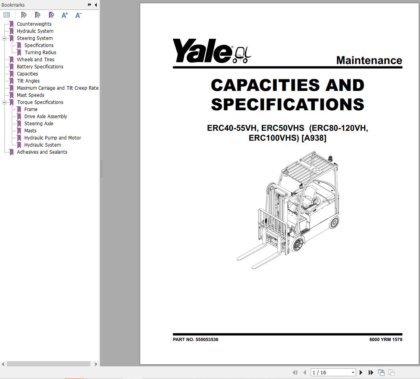Go to the Turning Radius bookmark

point(40,52)
